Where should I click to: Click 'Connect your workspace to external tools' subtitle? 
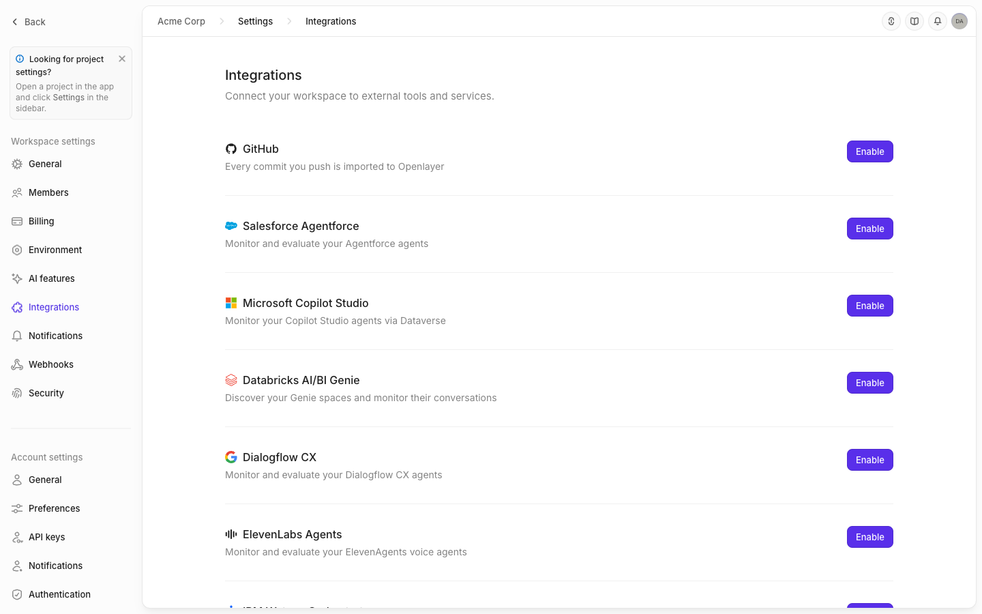pyautogui.click(x=359, y=96)
